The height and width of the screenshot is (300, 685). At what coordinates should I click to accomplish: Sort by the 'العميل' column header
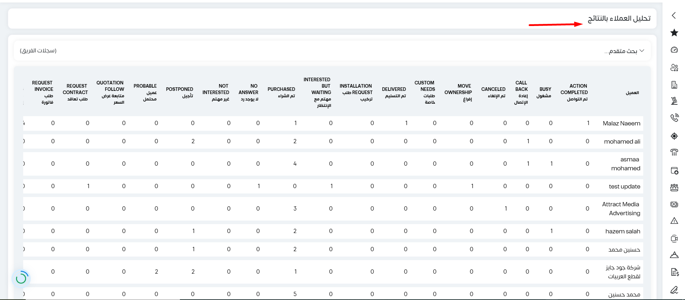(632, 93)
